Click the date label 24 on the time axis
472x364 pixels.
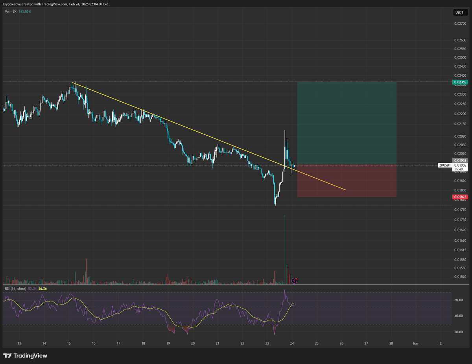pos(292,343)
